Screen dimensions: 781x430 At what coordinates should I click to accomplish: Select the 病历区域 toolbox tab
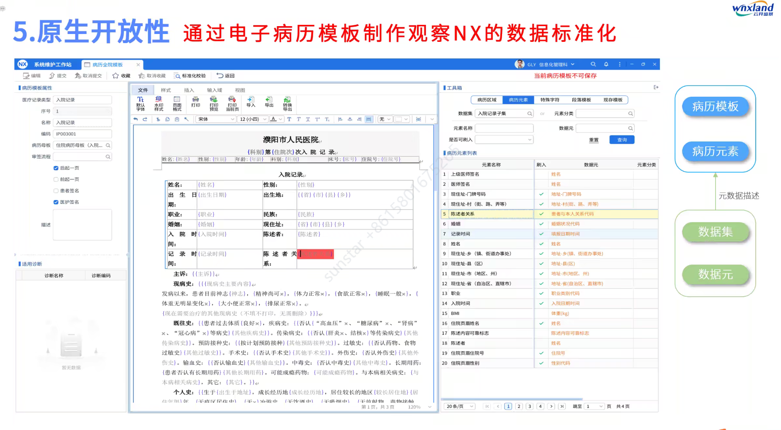tap(487, 100)
